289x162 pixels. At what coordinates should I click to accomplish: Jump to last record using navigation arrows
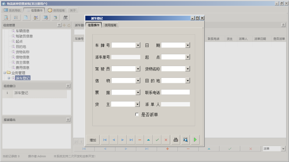131,140
